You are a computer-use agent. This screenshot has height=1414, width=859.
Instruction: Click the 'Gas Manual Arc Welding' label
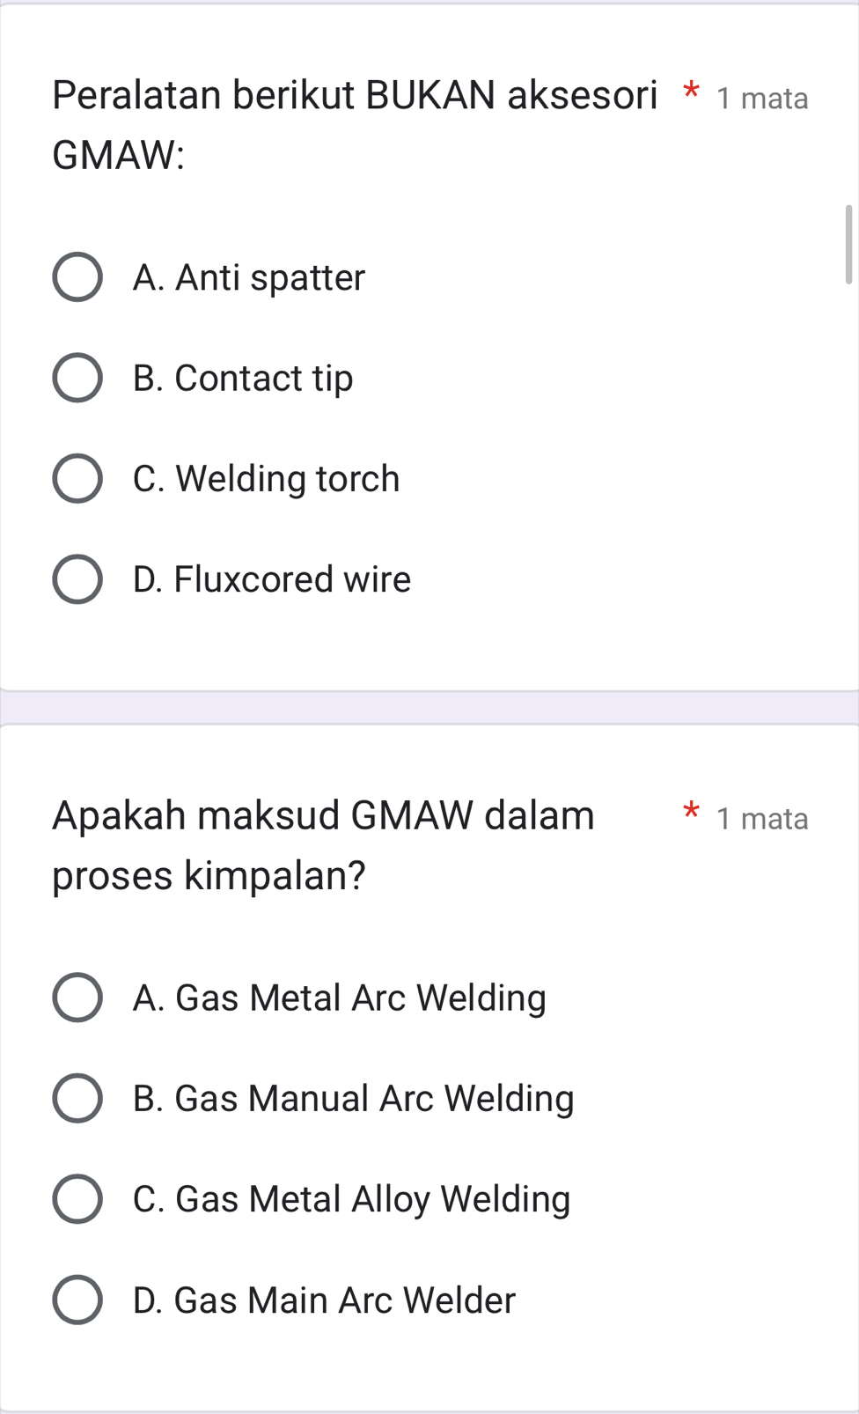click(x=354, y=1099)
